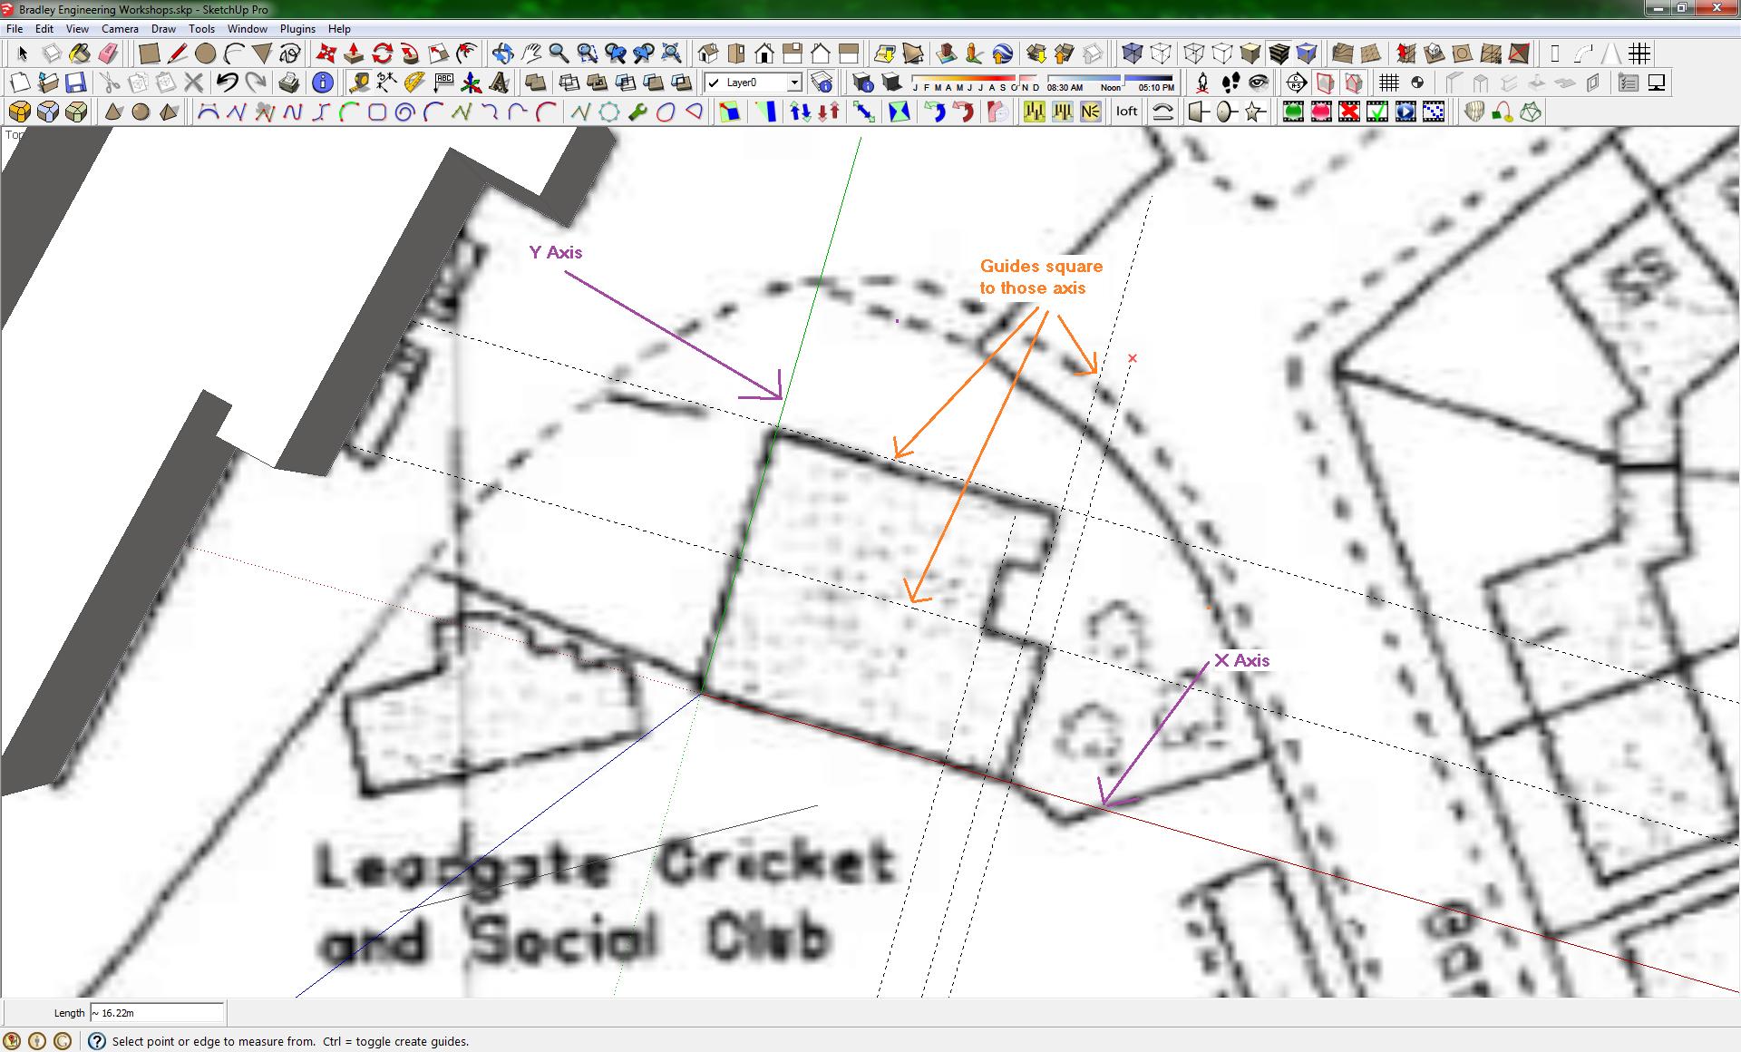Screen dimensions: 1741x1052
Task: Click the Walk footprints tool
Action: pyautogui.click(x=1230, y=83)
